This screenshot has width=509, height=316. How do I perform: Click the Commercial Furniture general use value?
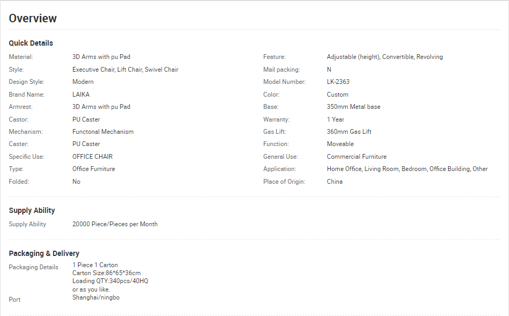pyautogui.click(x=357, y=157)
